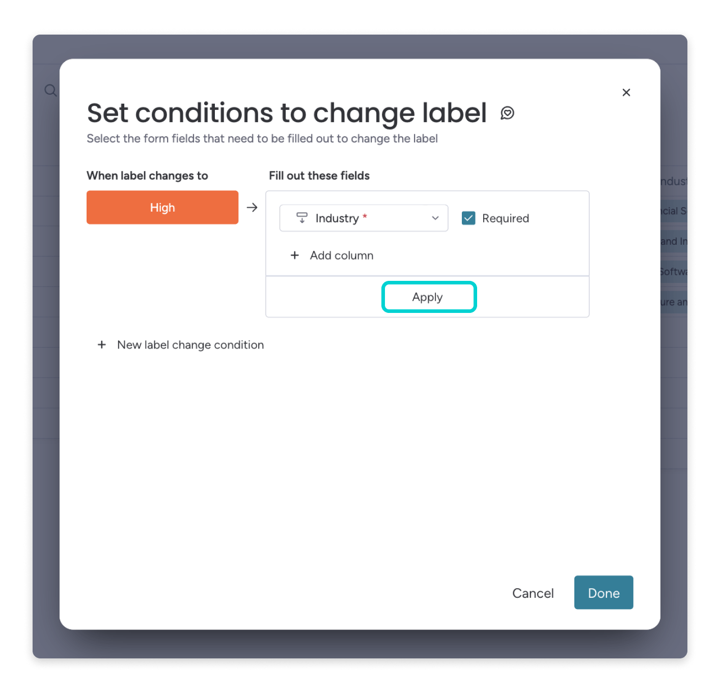Click the plus icon beside New label change condition
The width and height of the screenshot is (720, 693).
[101, 345]
